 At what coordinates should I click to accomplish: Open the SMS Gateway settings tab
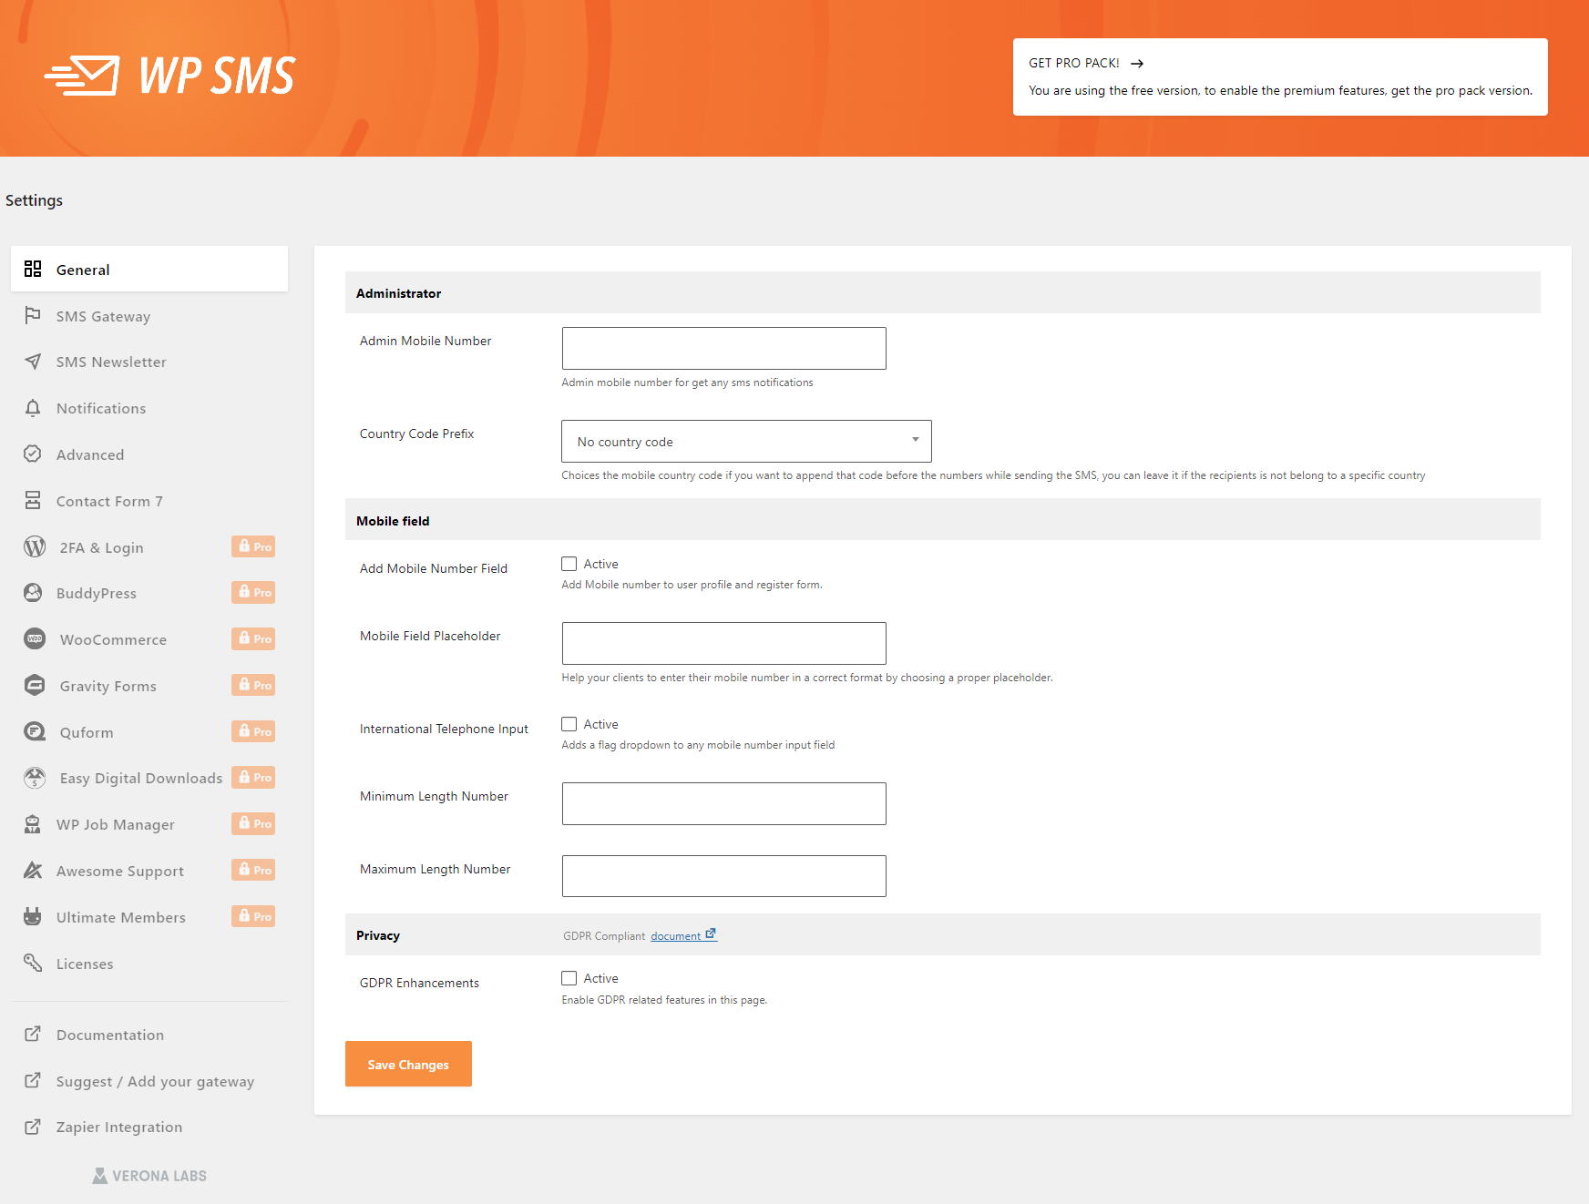pos(149,316)
